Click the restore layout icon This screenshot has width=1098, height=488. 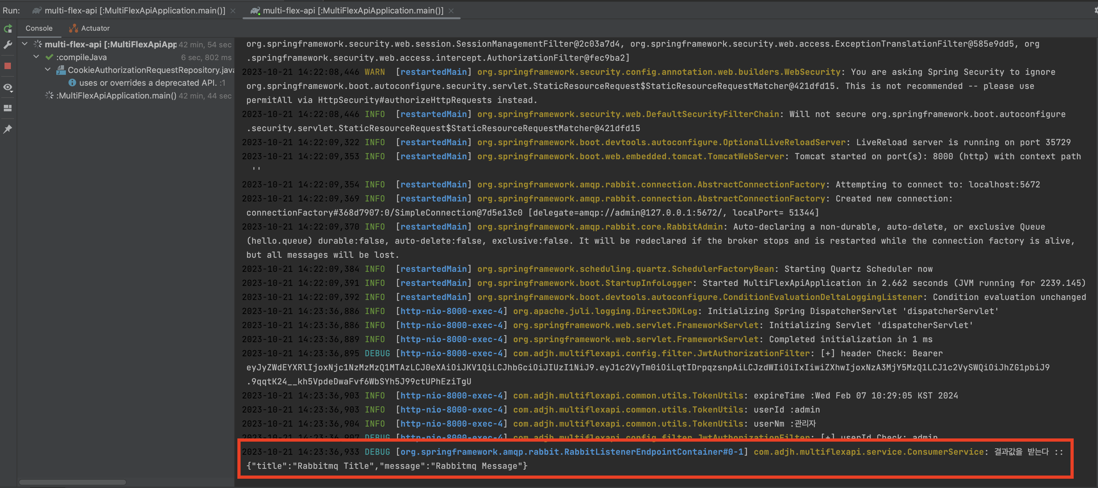[8, 108]
